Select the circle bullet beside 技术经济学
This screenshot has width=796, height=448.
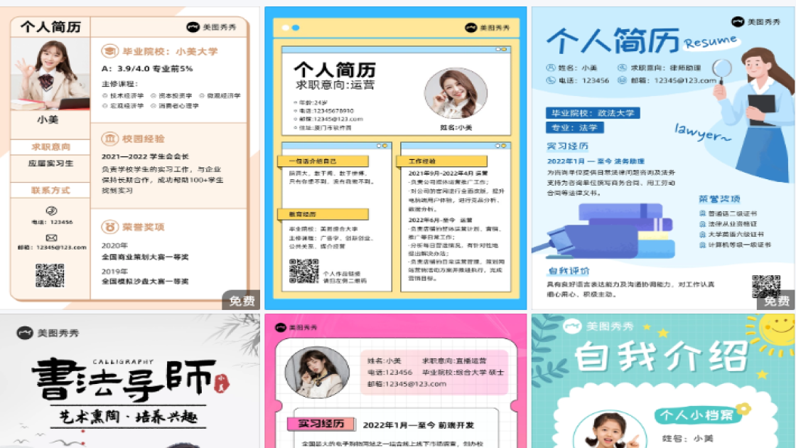(103, 95)
